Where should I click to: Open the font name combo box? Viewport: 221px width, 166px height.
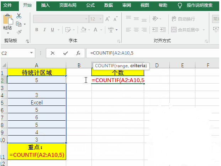click(61, 19)
